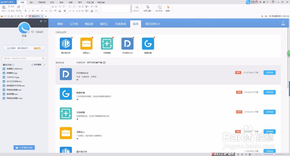This screenshot has height=156, width=290.
Task: Toggle Italic formatting in ribbon
Action: point(29,11)
